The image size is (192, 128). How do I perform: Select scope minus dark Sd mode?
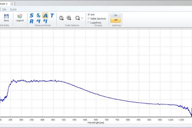38,16
